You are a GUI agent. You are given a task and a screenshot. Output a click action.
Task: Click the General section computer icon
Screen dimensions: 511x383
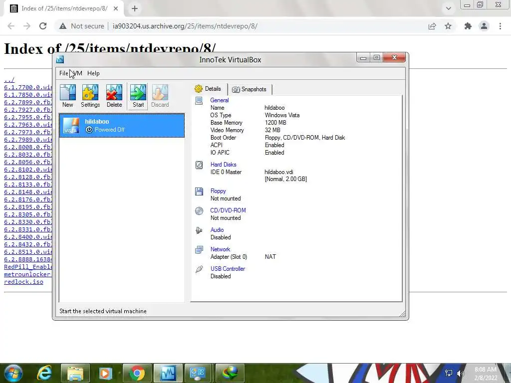pyautogui.click(x=199, y=101)
